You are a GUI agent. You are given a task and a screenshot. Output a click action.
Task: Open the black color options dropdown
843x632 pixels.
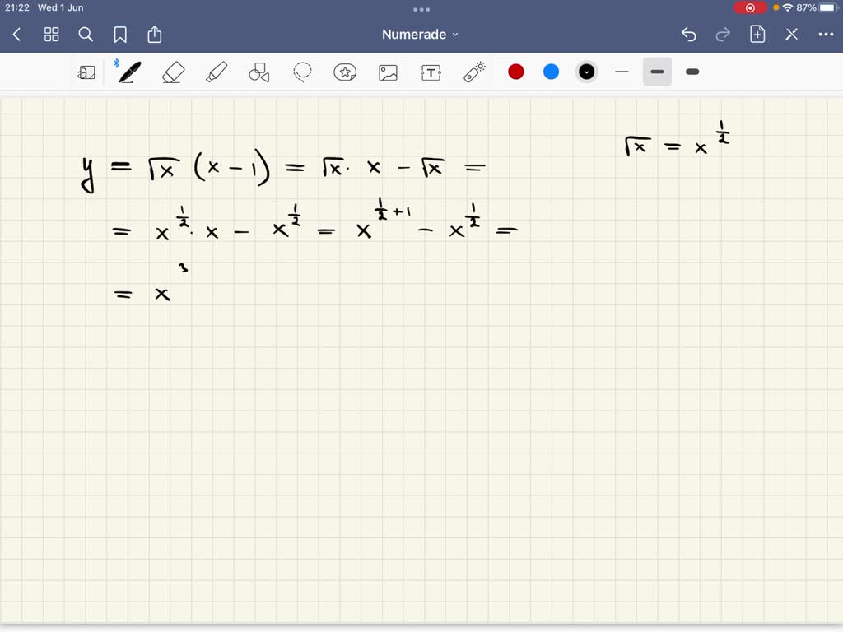586,72
